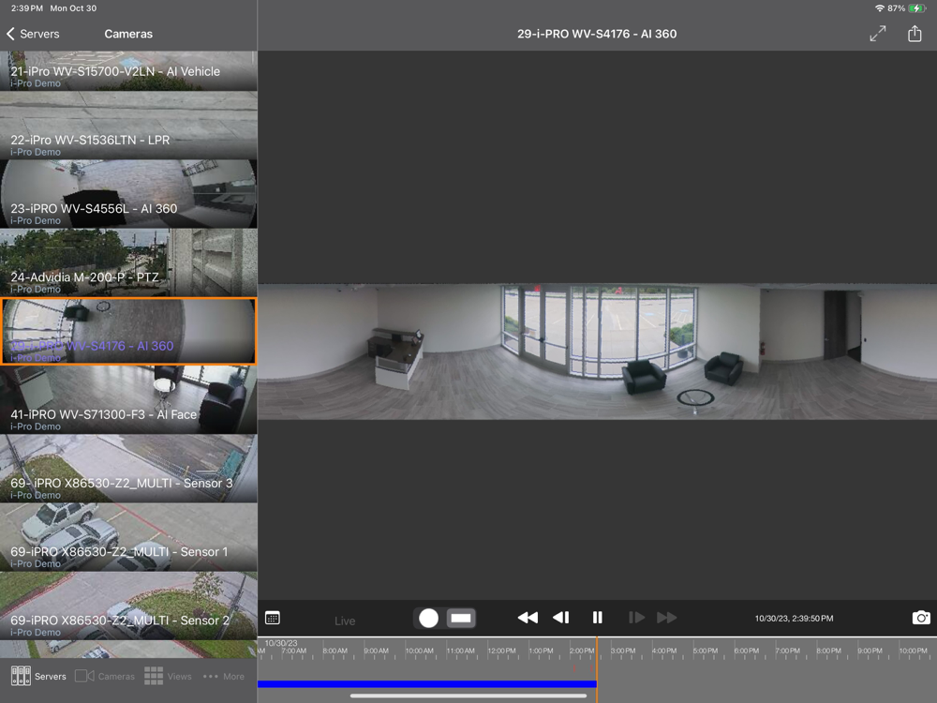Open the More tab
937x703 pixels.
pos(224,676)
